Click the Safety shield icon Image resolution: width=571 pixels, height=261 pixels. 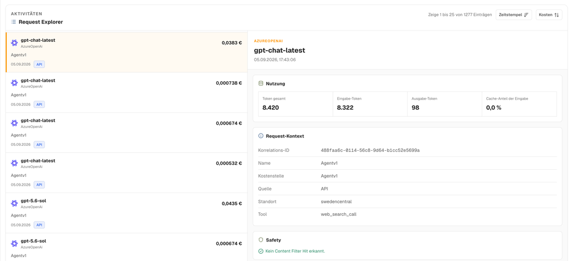(260, 240)
